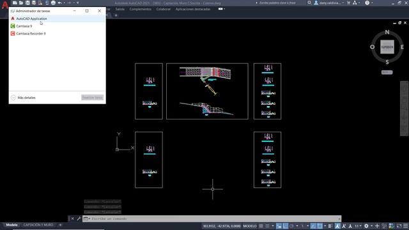Add a new layout with plus button
The height and width of the screenshot is (230, 409).
60,225
